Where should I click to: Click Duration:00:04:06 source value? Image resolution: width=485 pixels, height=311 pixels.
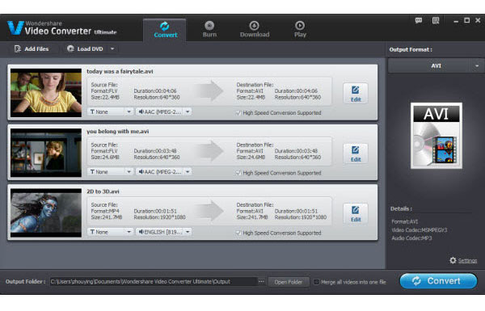pyautogui.click(x=155, y=91)
